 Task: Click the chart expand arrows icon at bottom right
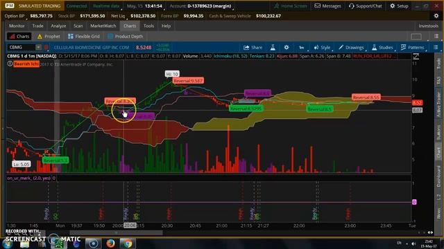[430, 232]
